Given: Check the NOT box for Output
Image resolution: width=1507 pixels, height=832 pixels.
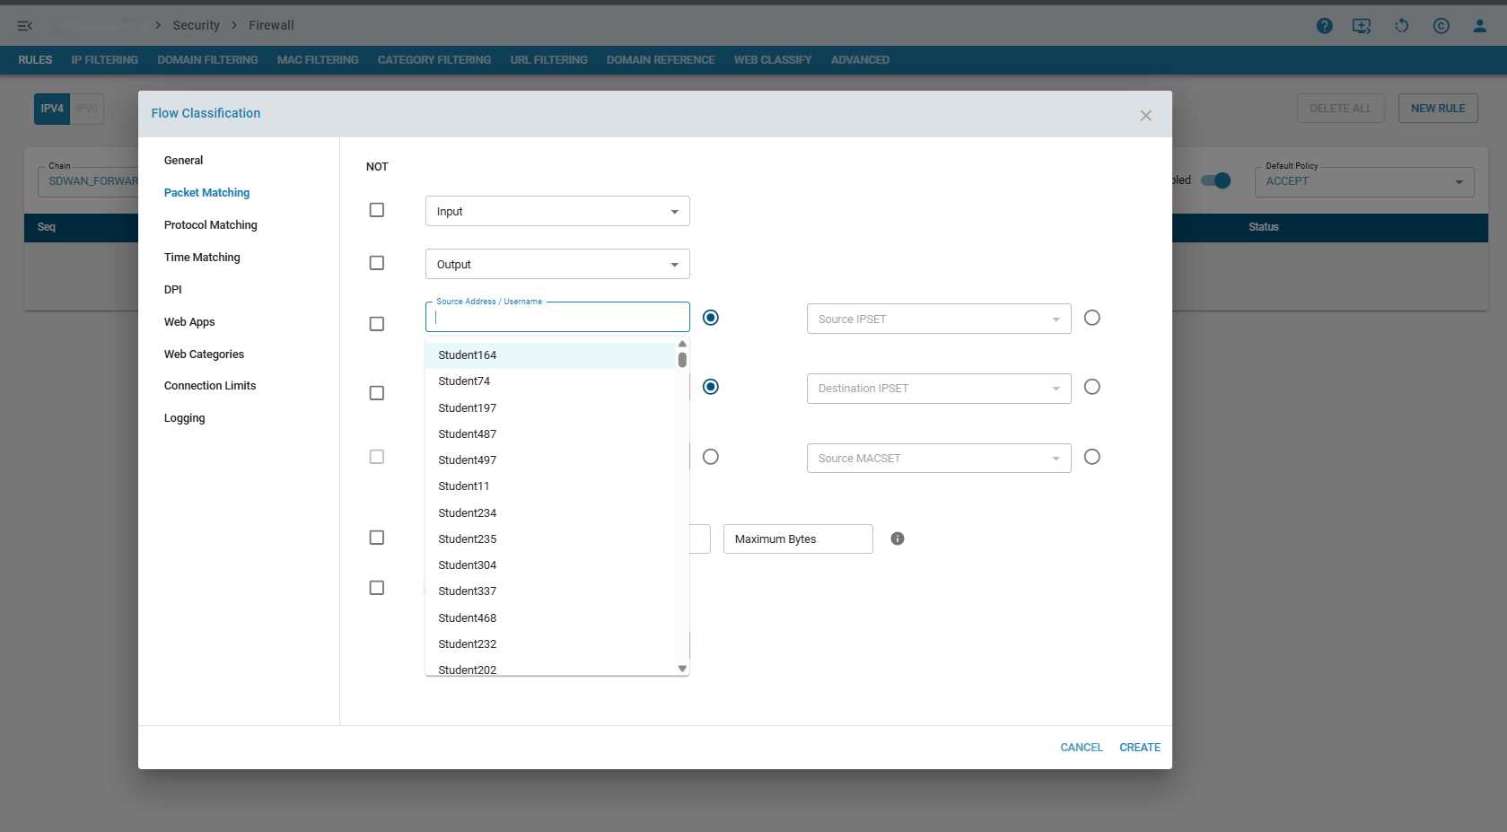Looking at the screenshot, I should pyautogui.click(x=377, y=263).
